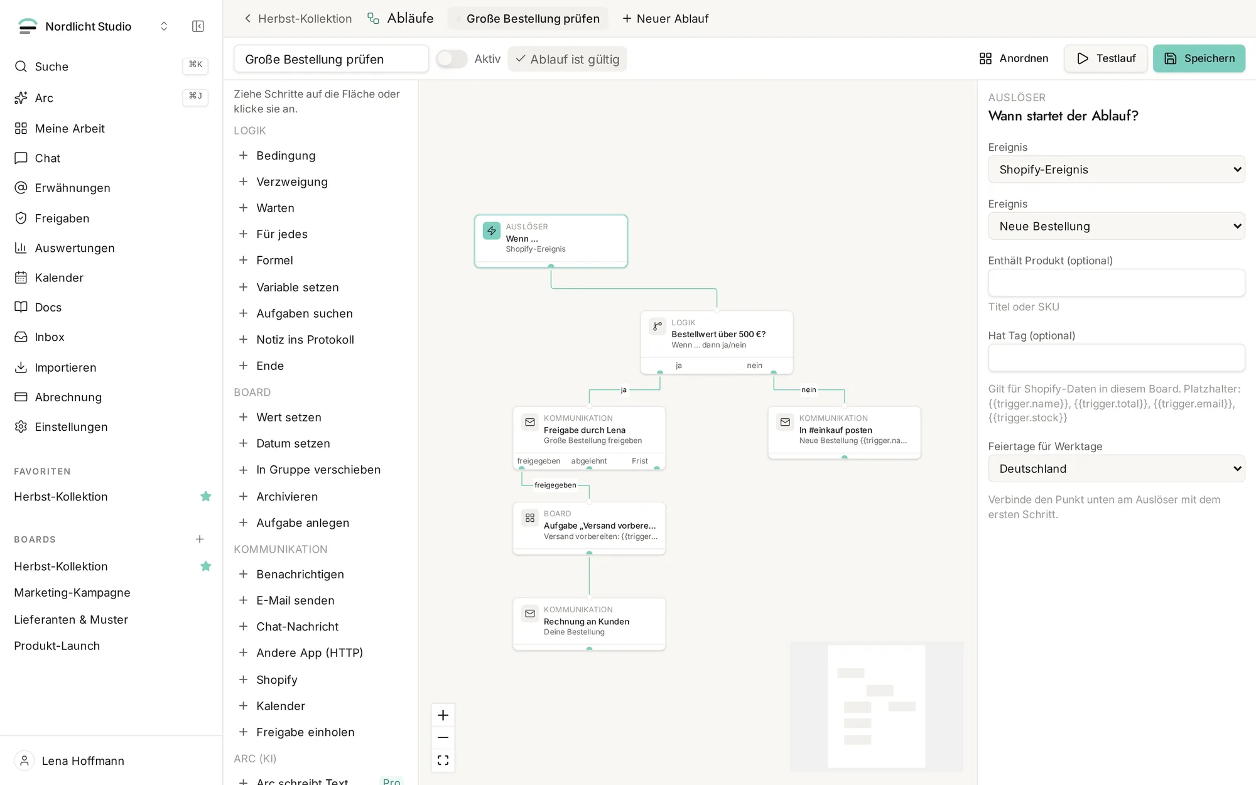This screenshot has height=785, width=1256.
Task: Go to Erwähnungen
Action: 111,188
